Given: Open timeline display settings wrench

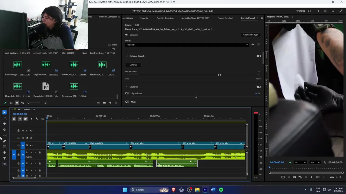Looking at the screenshot, I should pos(37,119).
